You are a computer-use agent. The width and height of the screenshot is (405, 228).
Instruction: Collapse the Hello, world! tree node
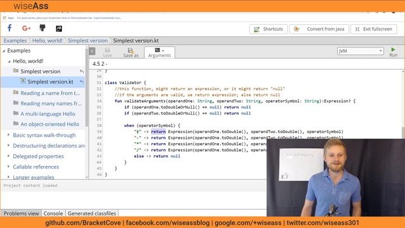tap(9, 61)
